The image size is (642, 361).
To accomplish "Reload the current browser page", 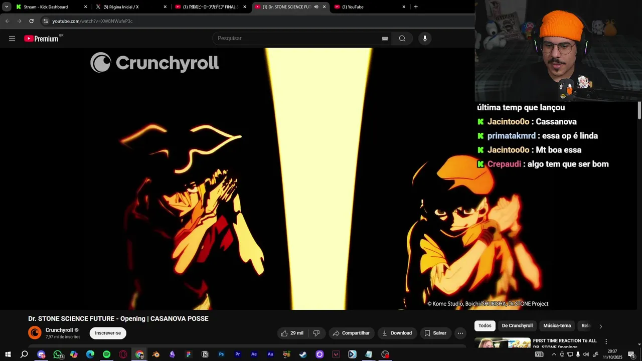I will [31, 21].
